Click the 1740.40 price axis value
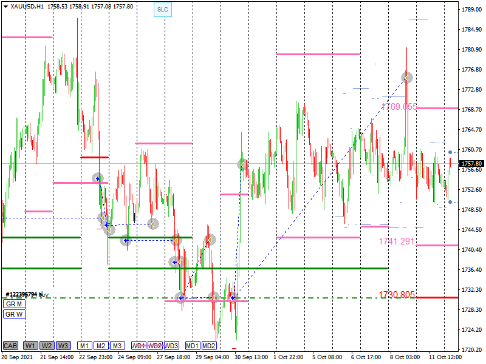This screenshot has height=364, width=486. tap(472, 249)
